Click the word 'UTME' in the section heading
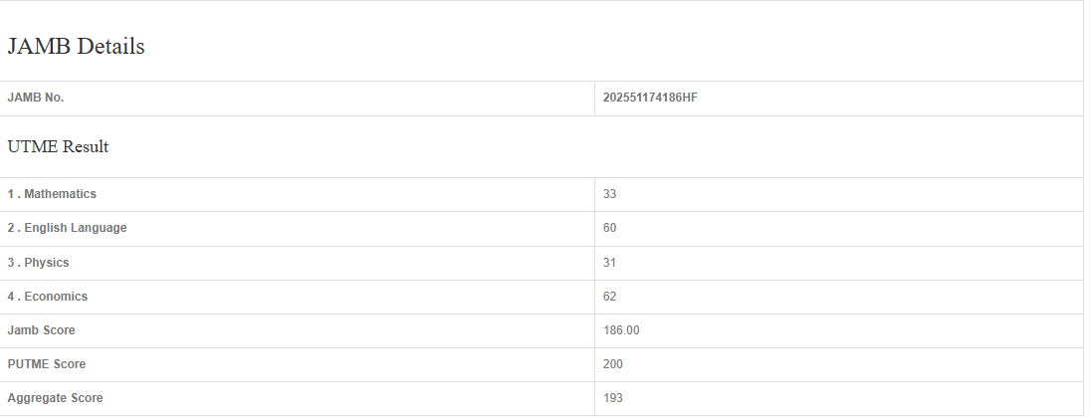The image size is (1092, 418). pyautogui.click(x=33, y=147)
